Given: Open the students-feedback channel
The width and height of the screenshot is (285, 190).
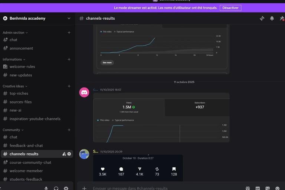Looking at the screenshot, I should (x=37, y=179).
